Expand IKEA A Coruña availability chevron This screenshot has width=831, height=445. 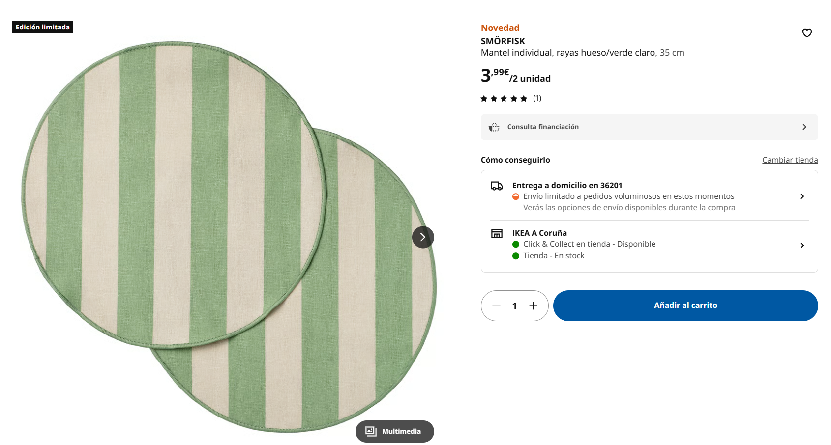pos(802,245)
